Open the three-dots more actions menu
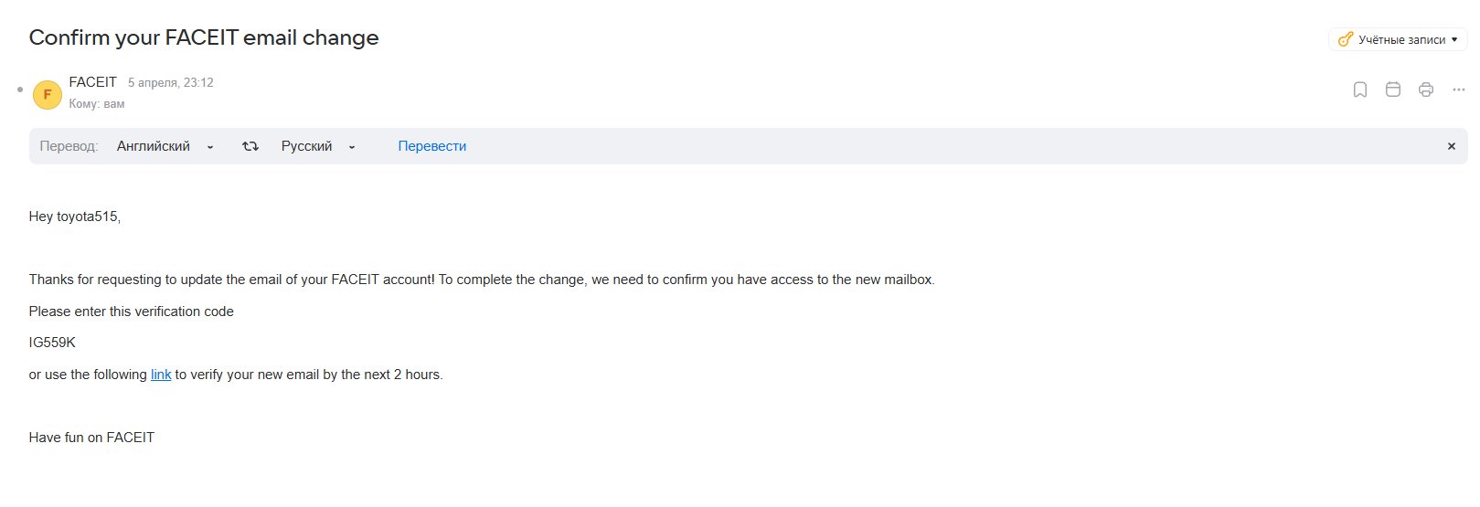1480x507 pixels. [x=1458, y=90]
